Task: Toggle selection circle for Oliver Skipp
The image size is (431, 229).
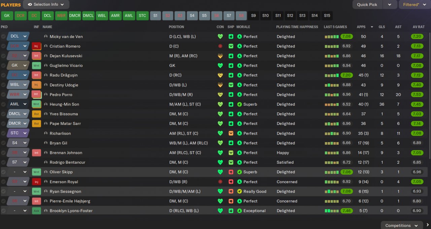Action: tap(3, 172)
